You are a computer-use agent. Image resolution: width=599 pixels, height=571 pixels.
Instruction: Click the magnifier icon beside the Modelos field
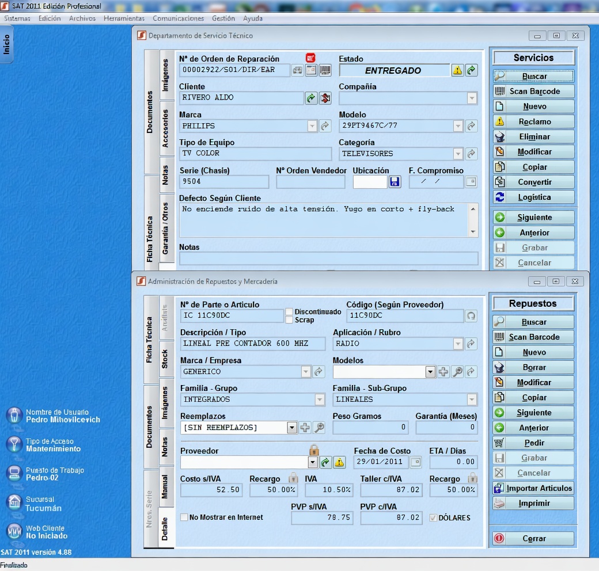click(x=457, y=372)
